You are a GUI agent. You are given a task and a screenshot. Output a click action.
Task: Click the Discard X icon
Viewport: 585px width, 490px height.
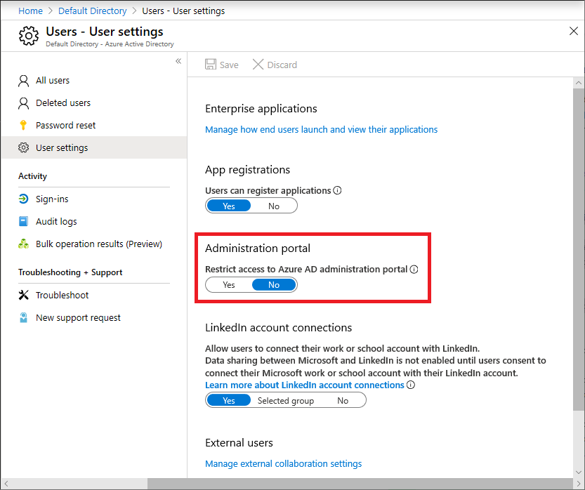(258, 64)
